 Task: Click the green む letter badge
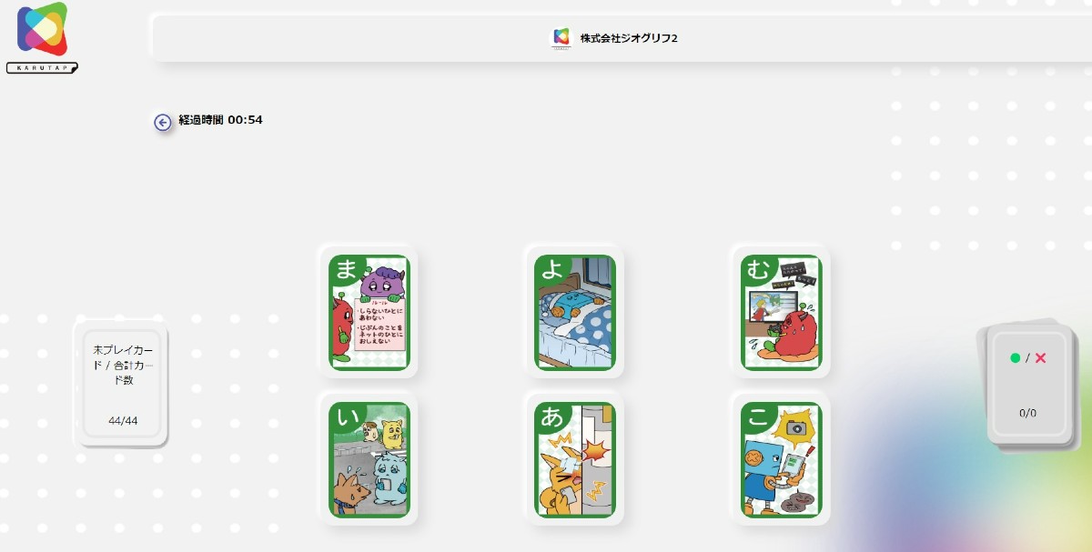click(x=759, y=270)
